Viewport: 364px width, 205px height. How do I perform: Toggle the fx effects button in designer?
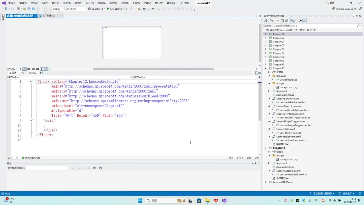pyautogui.click(x=24, y=69)
